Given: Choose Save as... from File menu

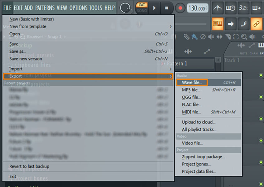Looking at the screenshot, I should click(88, 51).
